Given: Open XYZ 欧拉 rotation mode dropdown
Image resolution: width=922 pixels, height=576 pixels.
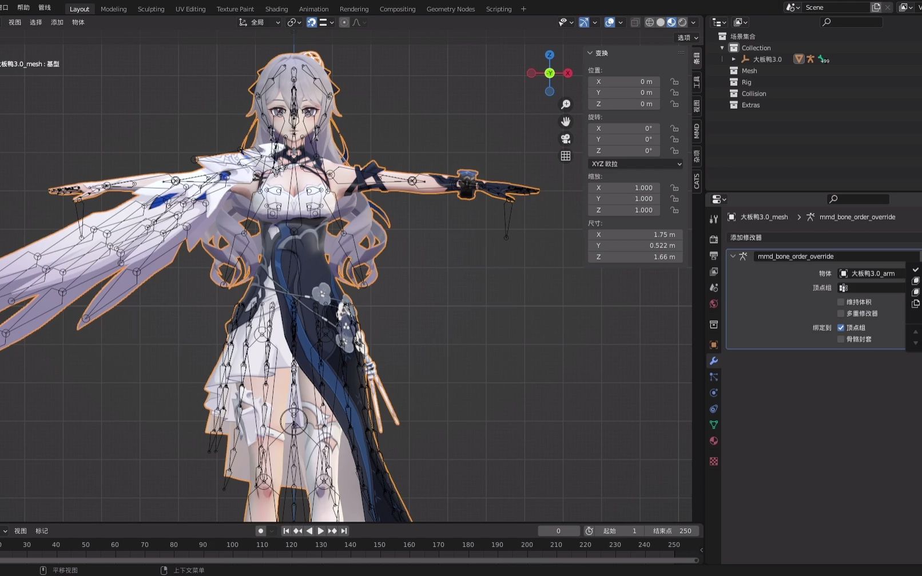Looking at the screenshot, I should pos(635,163).
